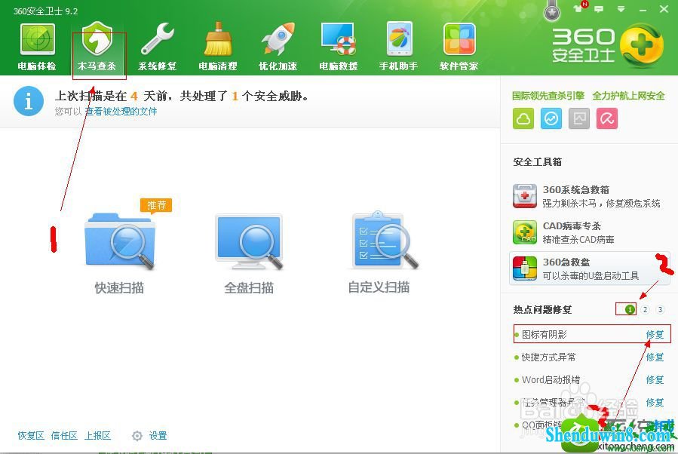This screenshot has height=454, width=678.
Task: Open 电脑体检 radar icon
Action: pos(37,39)
